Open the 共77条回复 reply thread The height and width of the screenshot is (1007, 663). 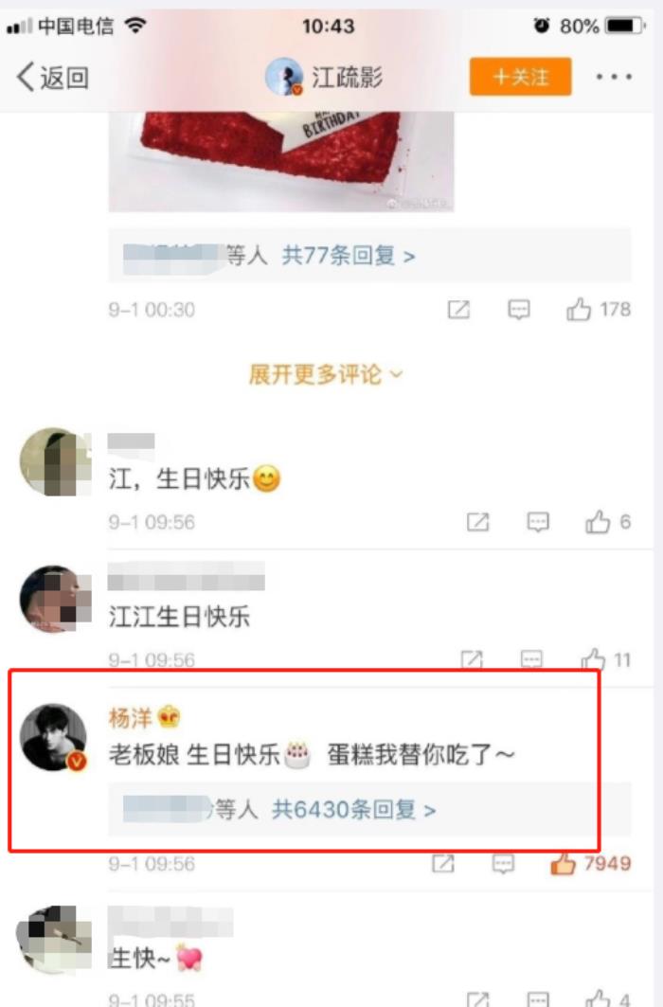pos(349,256)
